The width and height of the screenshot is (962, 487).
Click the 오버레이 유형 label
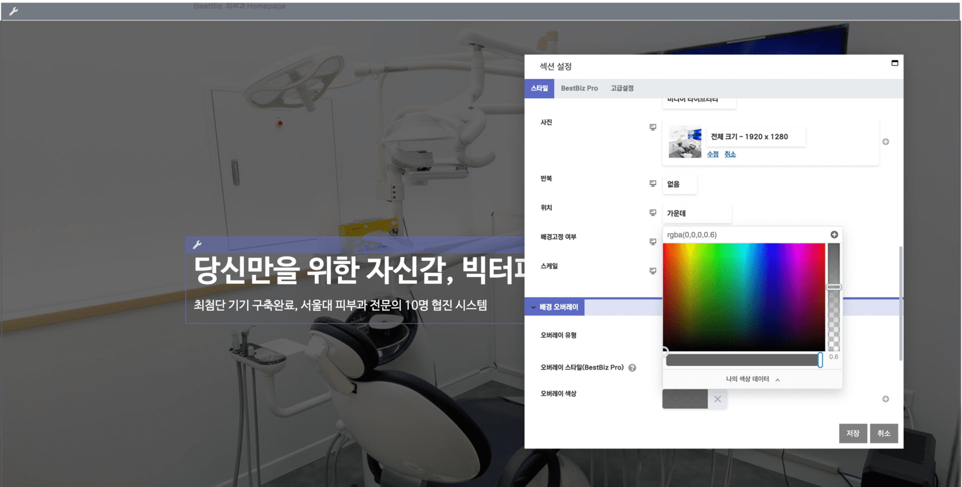[559, 335]
